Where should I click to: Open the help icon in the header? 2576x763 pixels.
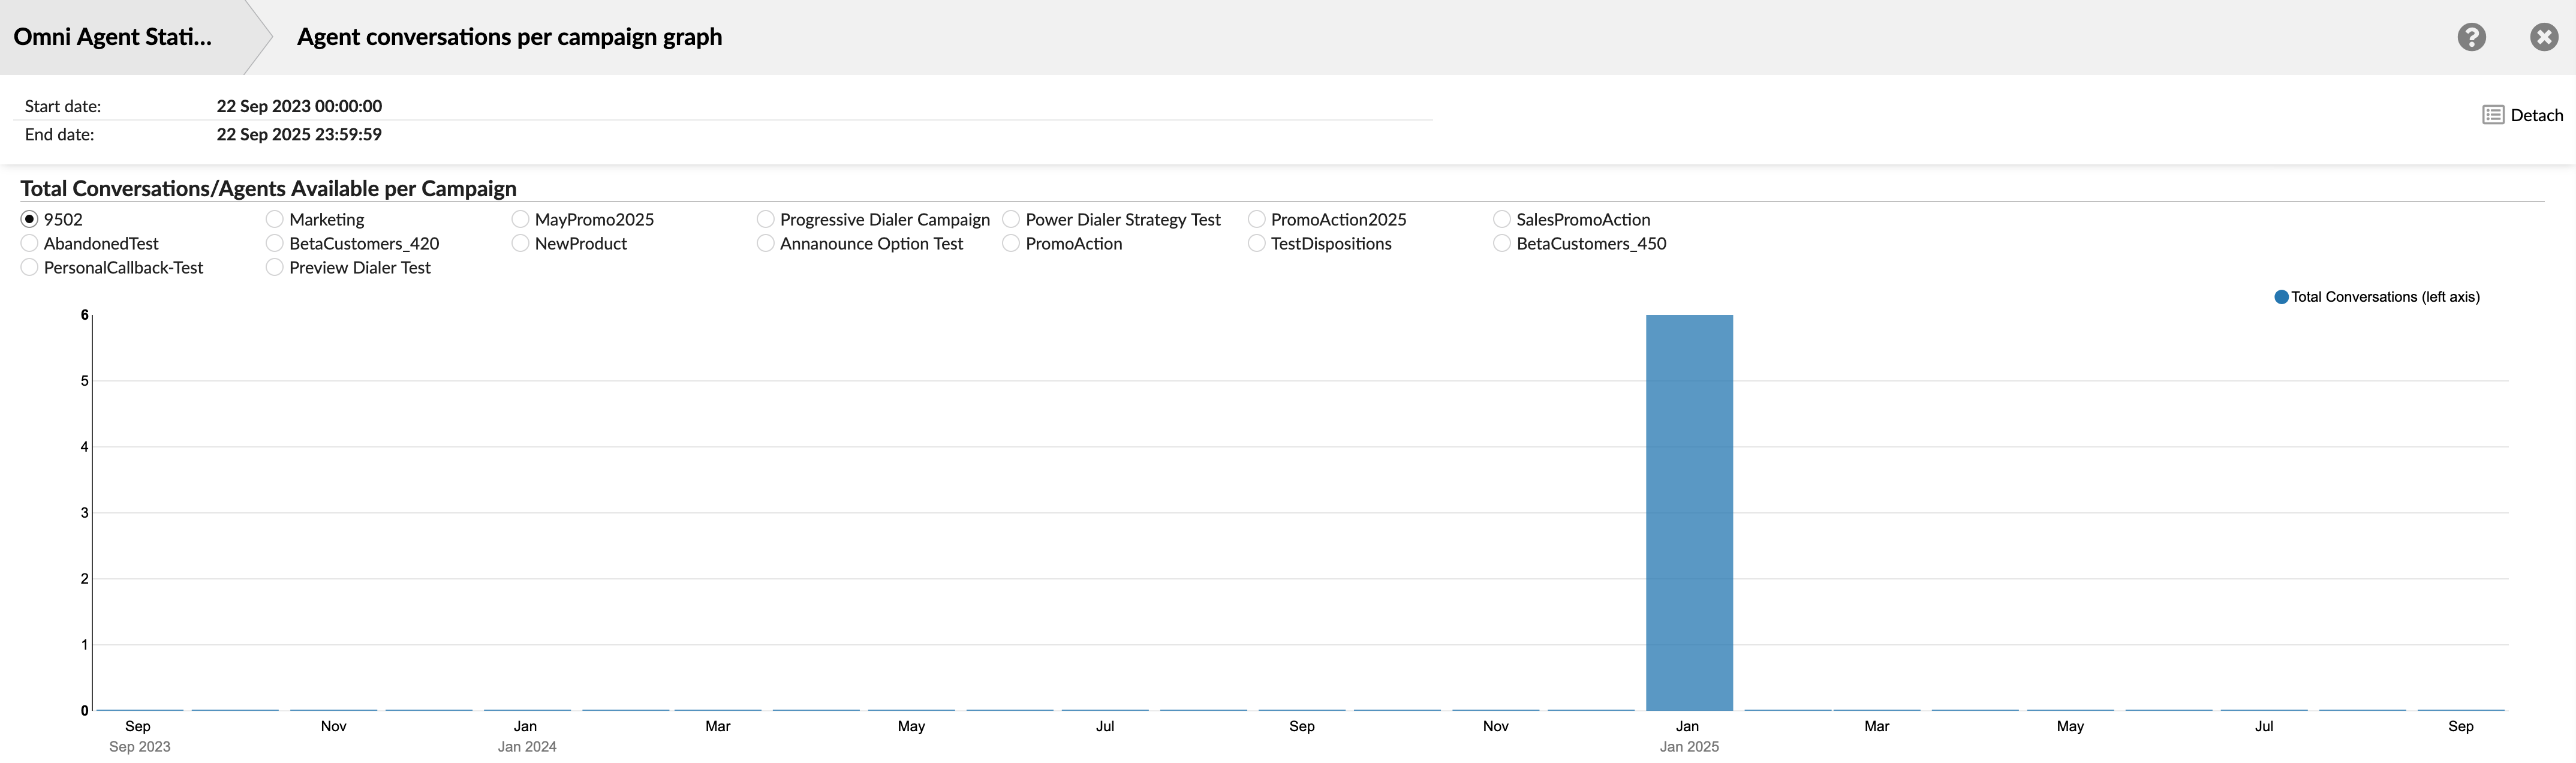[2471, 36]
